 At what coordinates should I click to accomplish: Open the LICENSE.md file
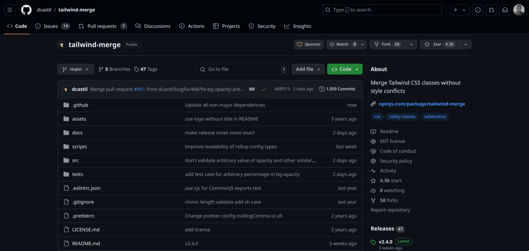point(86,230)
